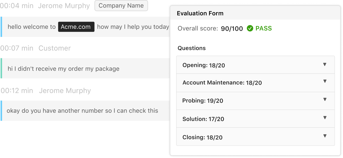
Task: Open the Closing: 18/20 row
Action: [255, 137]
